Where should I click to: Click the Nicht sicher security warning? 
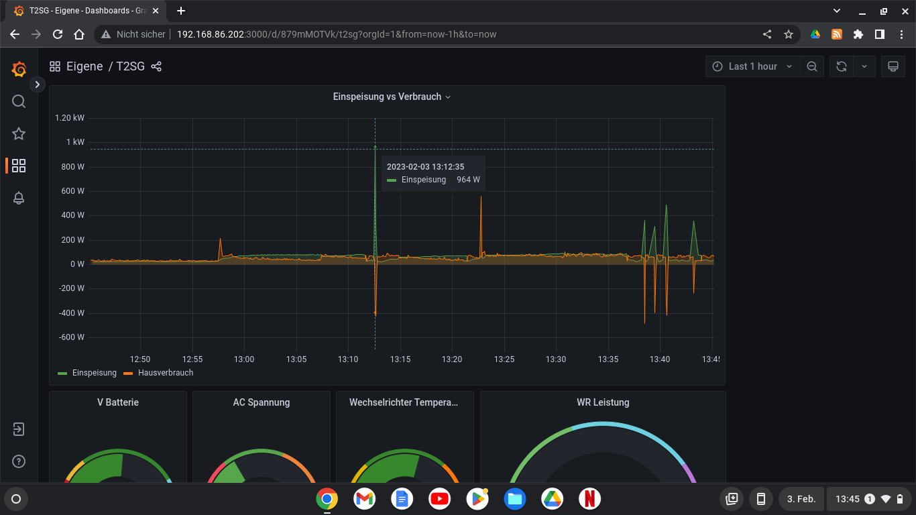(x=133, y=34)
